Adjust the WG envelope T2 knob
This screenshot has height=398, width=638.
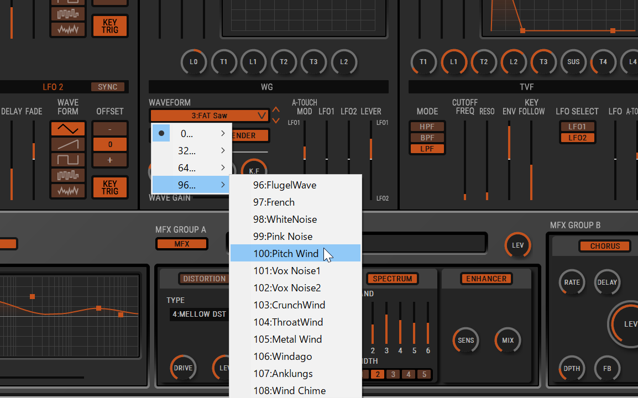284,62
